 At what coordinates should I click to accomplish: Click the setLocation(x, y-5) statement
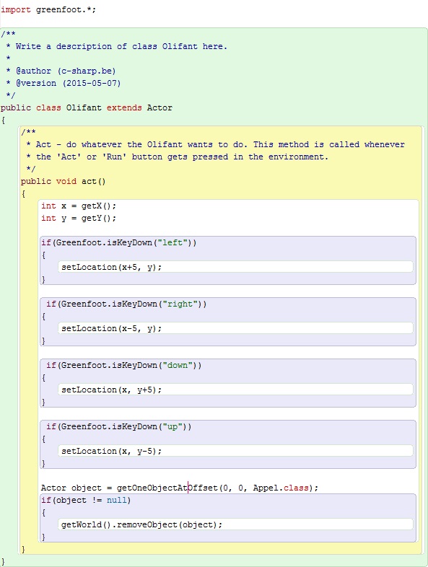coord(111,452)
